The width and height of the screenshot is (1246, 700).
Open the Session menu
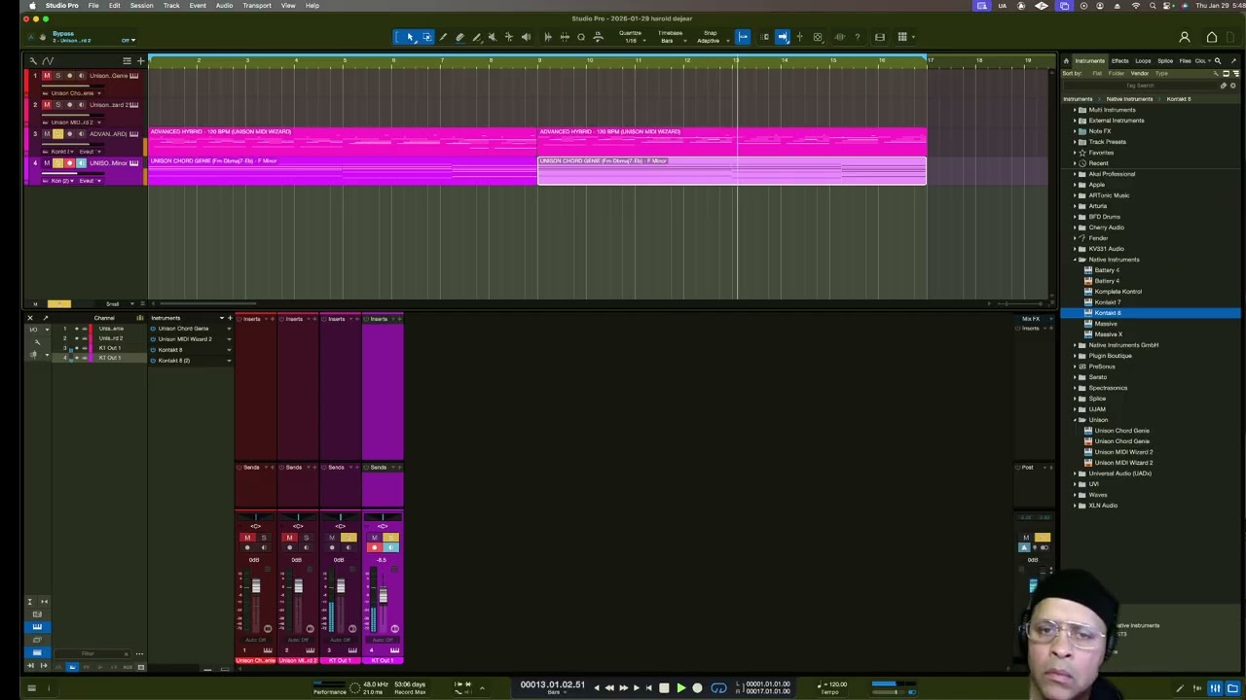point(141,6)
